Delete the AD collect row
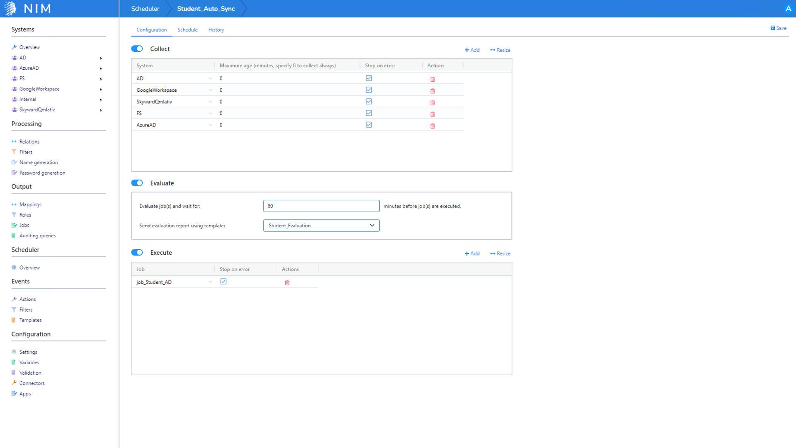This screenshot has height=448, width=796. tap(432, 79)
